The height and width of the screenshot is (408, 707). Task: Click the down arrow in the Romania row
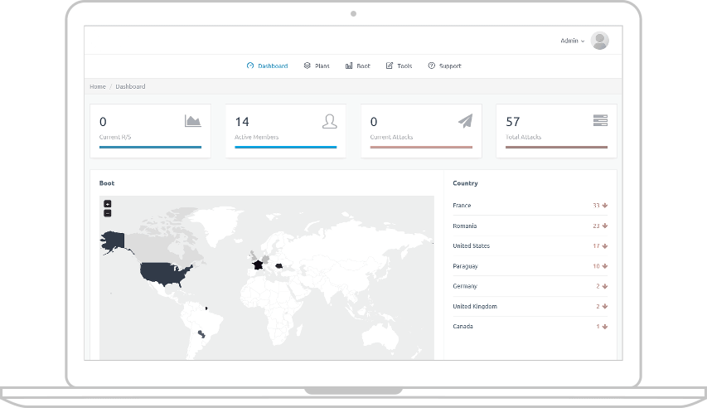coord(605,226)
